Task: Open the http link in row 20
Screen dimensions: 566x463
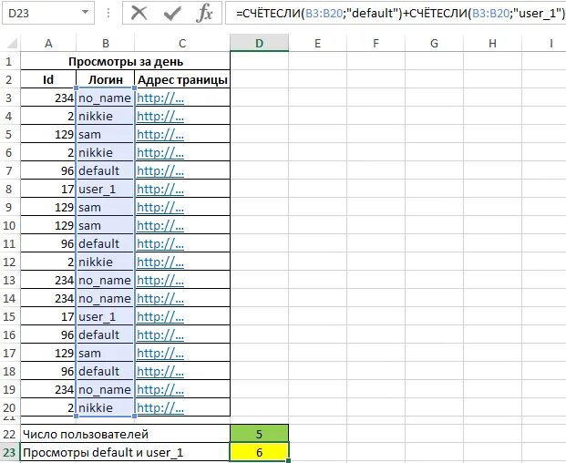Action: (160, 407)
